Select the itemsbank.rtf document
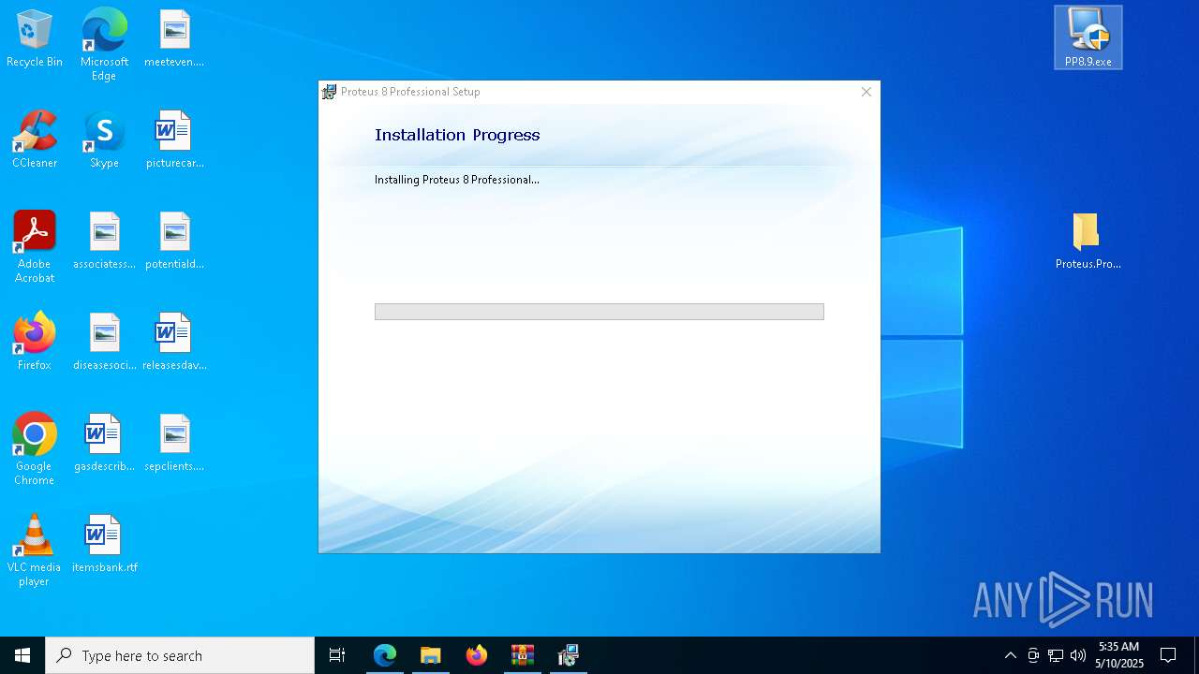 click(104, 545)
